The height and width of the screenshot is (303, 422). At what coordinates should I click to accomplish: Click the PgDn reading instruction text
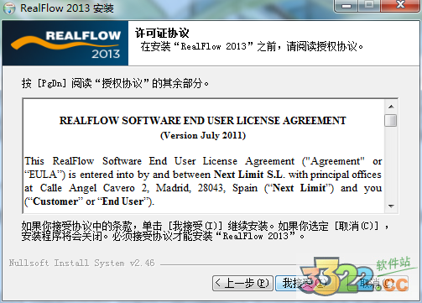click(x=115, y=83)
